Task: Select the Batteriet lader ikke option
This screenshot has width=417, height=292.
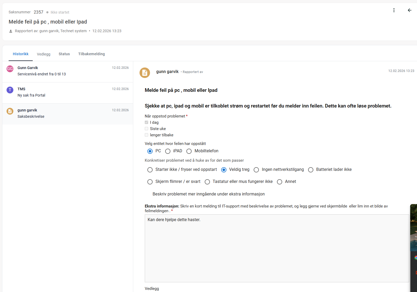Action: point(311,170)
